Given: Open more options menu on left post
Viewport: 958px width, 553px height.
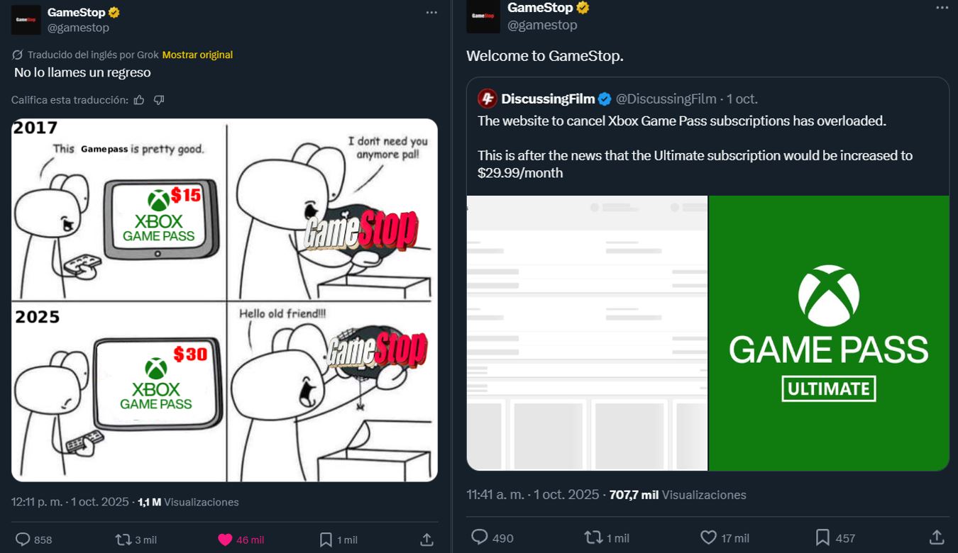Looking at the screenshot, I should [431, 13].
